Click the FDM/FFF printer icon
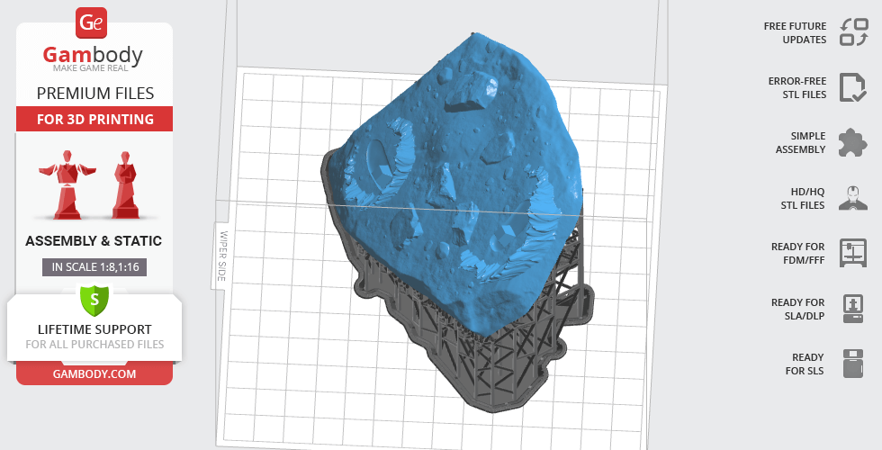The image size is (882, 450). click(851, 253)
